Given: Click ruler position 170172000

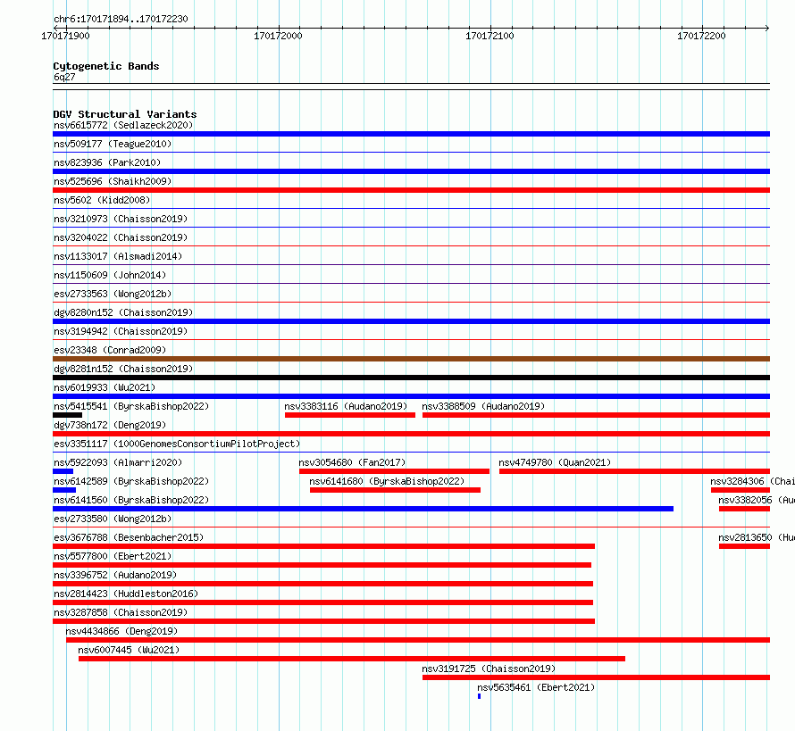Looking at the screenshot, I should point(278,36).
